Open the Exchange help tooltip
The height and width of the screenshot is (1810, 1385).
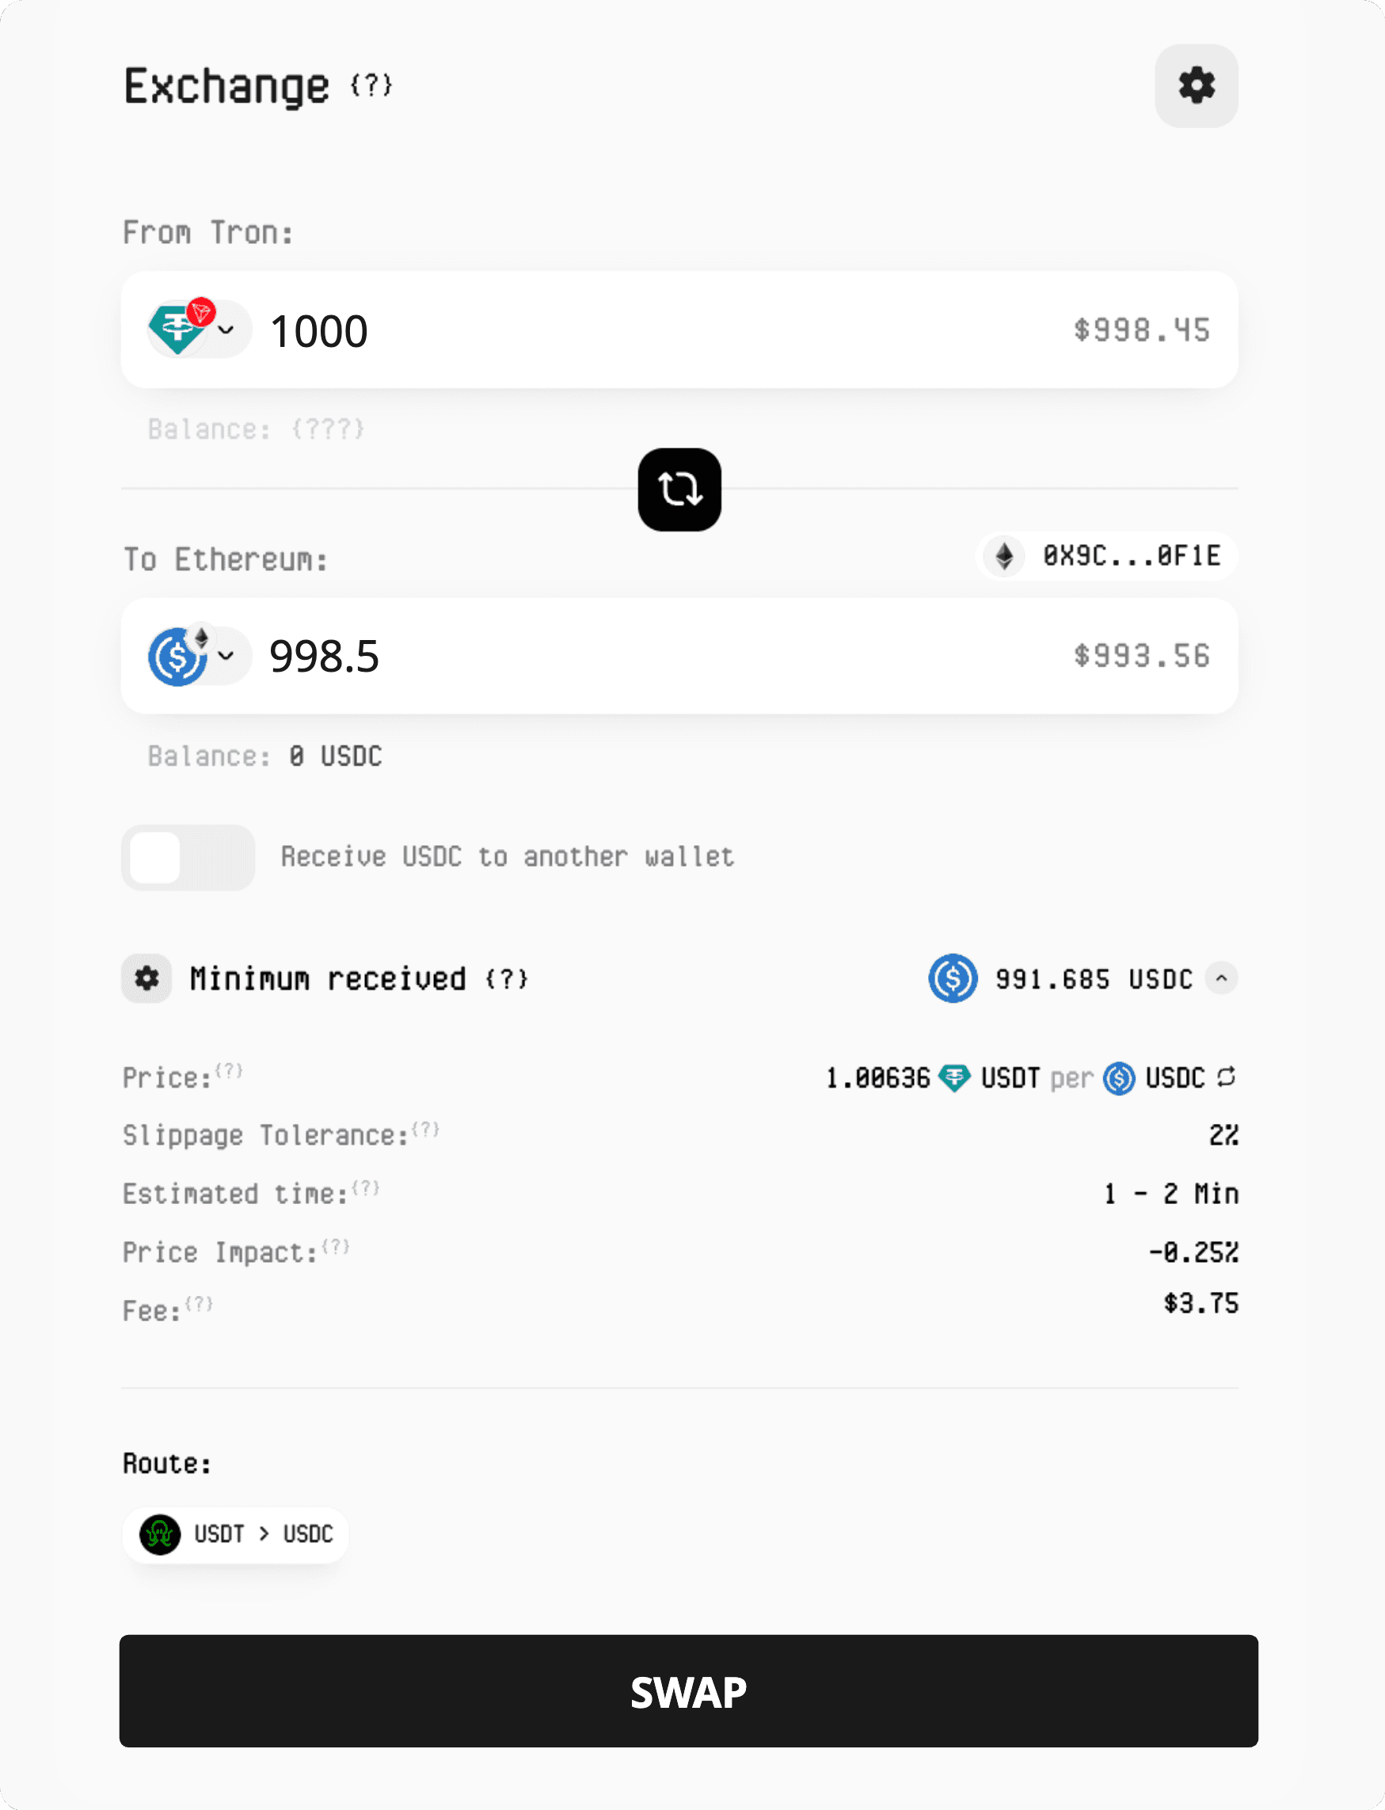371,86
